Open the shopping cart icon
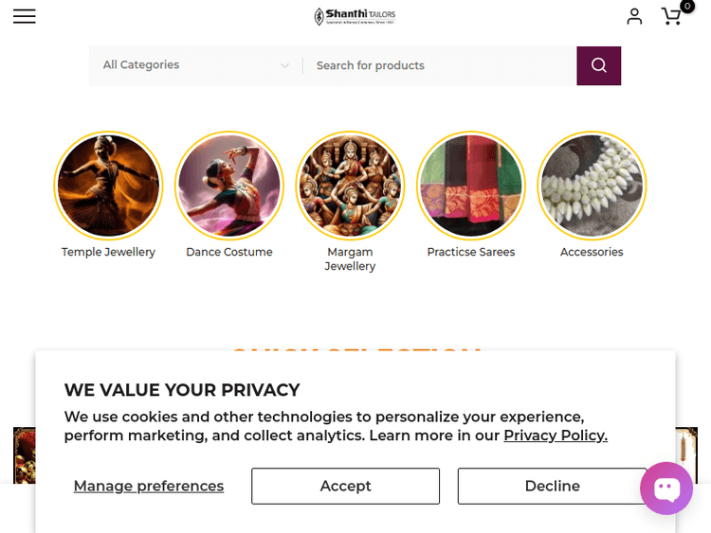Viewport: 711px width, 533px height. pos(671,16)
